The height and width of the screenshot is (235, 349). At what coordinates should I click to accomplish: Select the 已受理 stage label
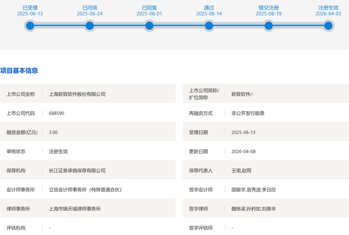click(30, 8)
